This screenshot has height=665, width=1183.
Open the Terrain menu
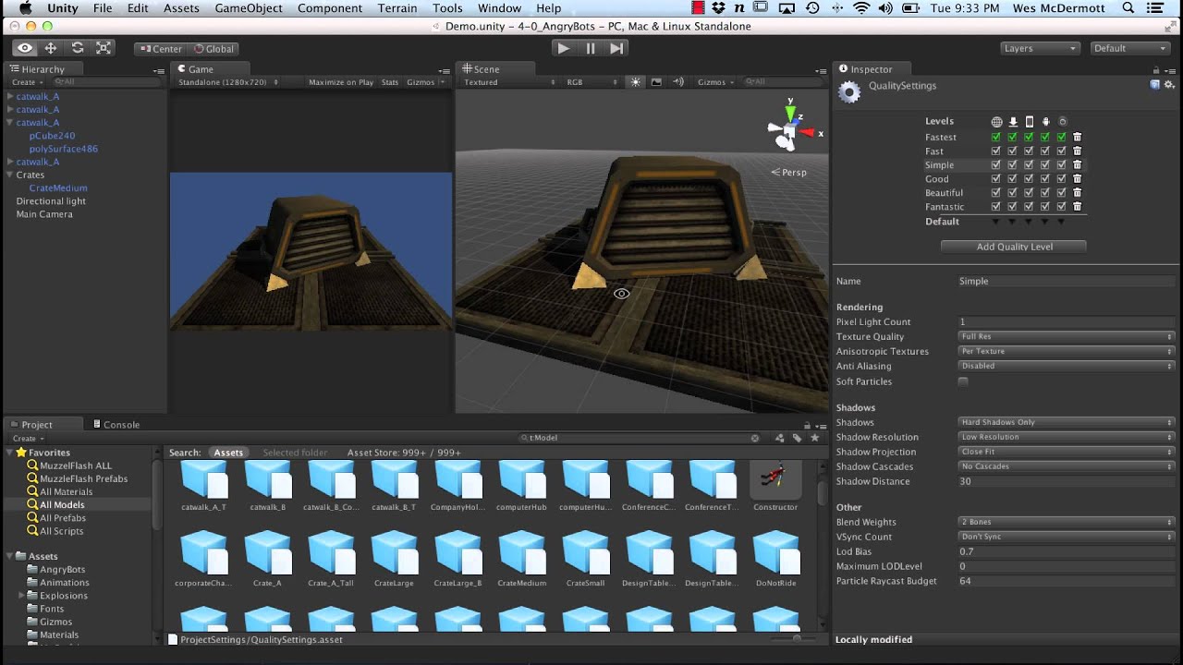click(x=397, y=8)
